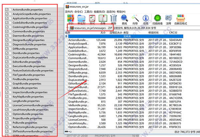Open the File (文件) menu
The height and width of the screenshot is (137, 200).
pyautogui.click(x=69, y=12)
